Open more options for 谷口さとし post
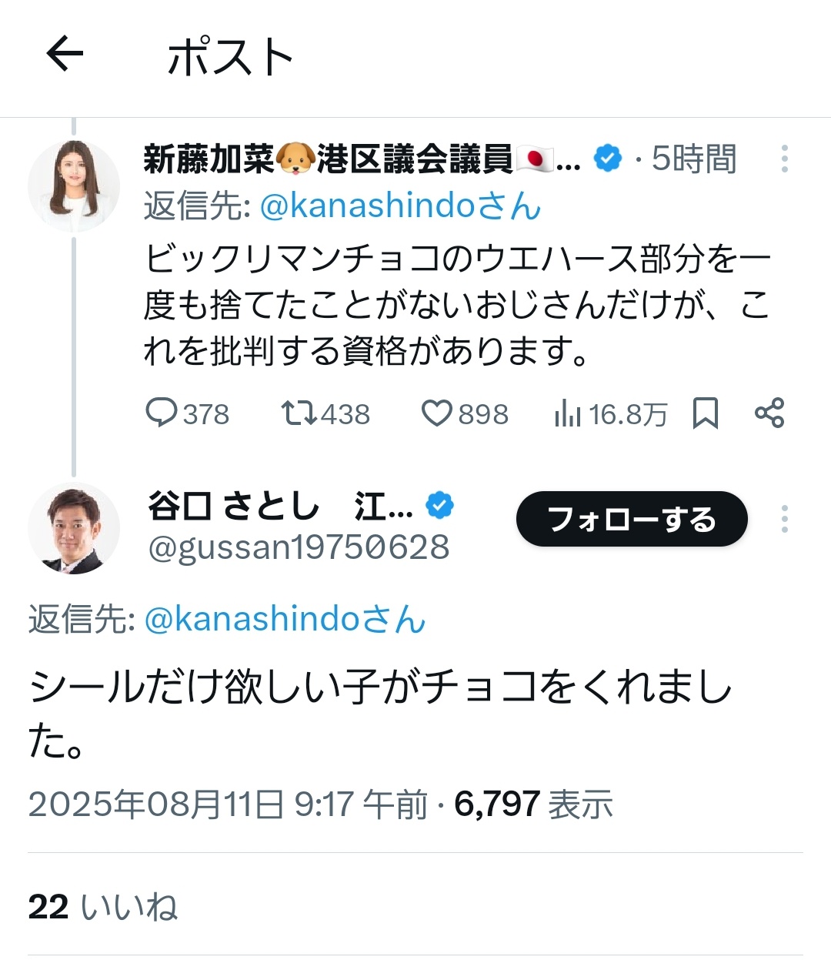The height and width of the screenshot is (960, 831). [x=784, y=519]
